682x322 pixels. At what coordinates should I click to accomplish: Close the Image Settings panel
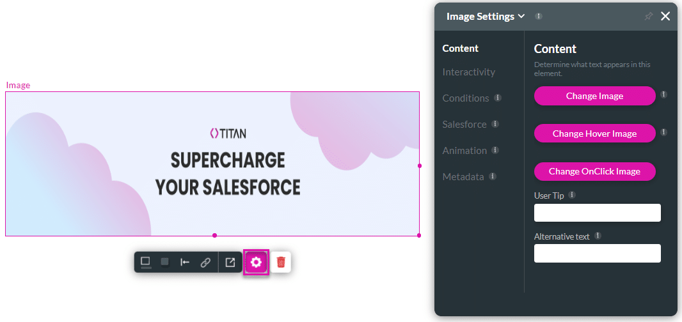click(665, 17)
